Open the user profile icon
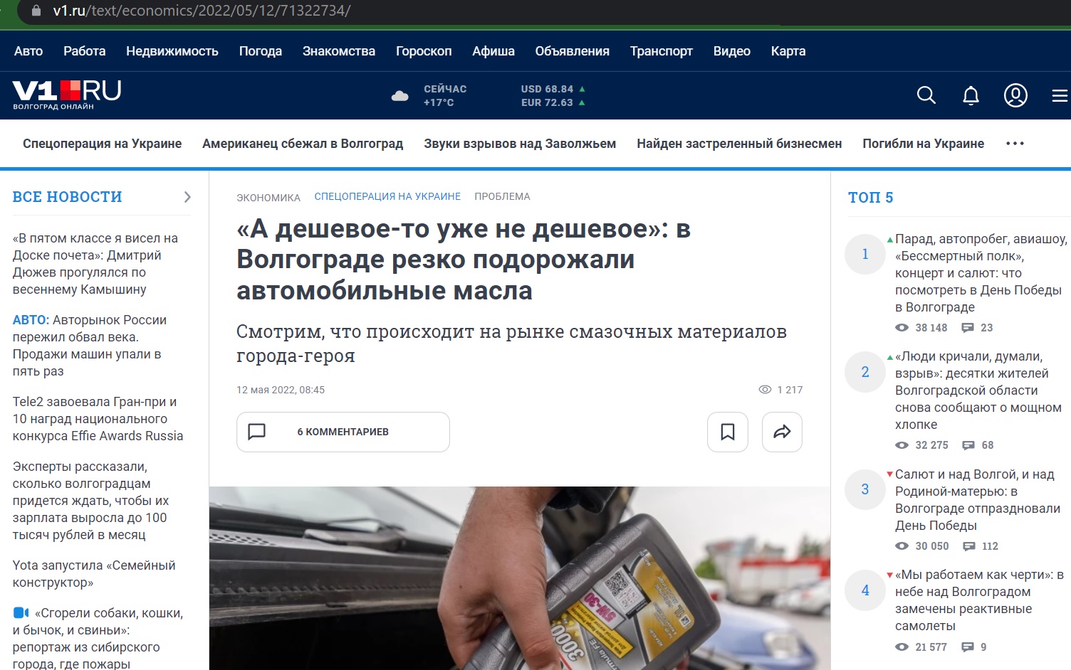This screenshot has height=670, width=1071. click(1015, 95)
